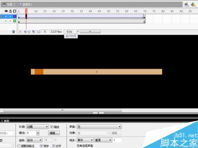Click the repeat count field showing 1
The height and width of the screenshot is (148, 198).
[x=117, y=140]
